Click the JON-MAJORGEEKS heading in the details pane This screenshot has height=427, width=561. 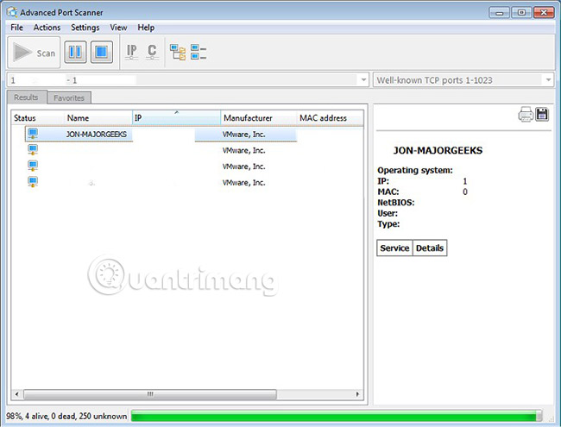coord(438,150)
